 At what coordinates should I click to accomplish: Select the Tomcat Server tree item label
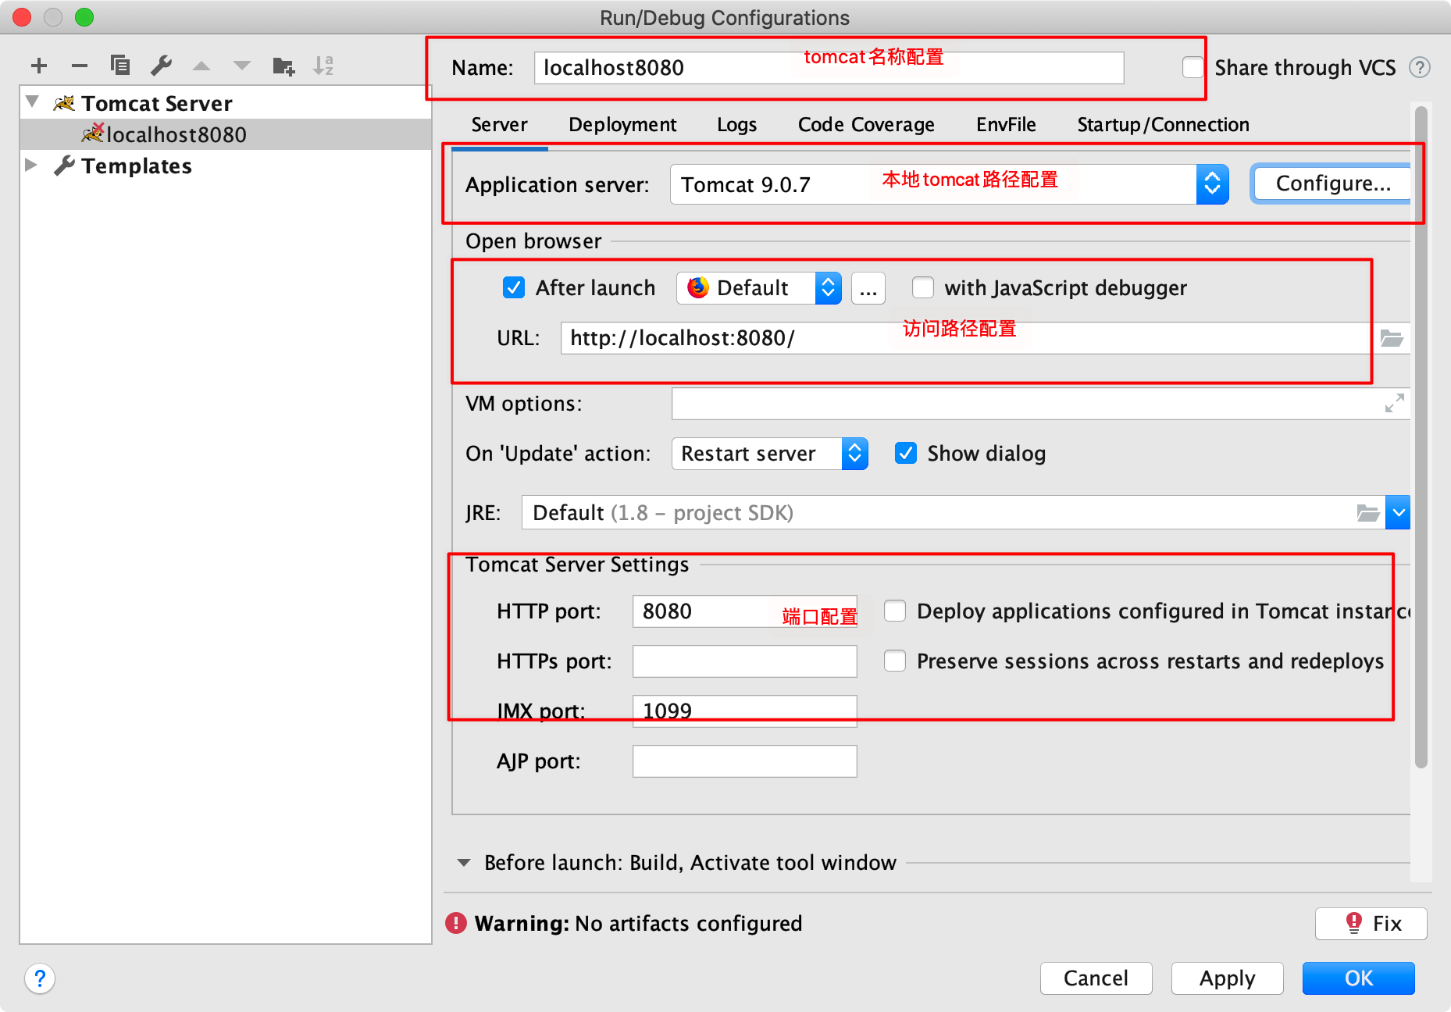157,103
